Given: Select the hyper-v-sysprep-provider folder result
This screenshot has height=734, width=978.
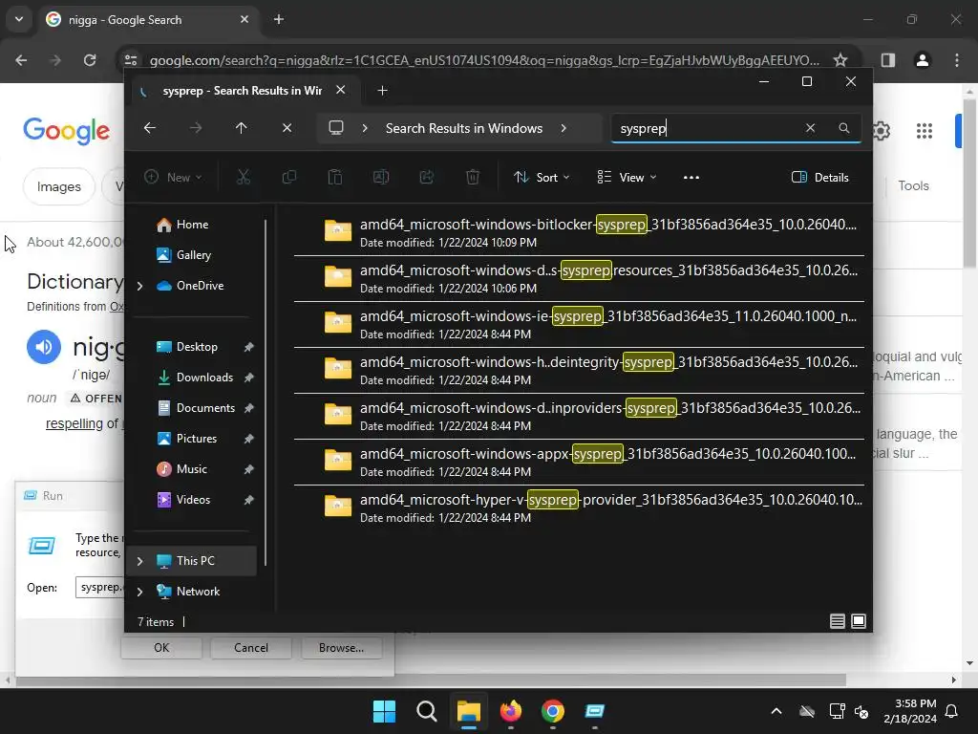Looking at the screenshot, I should pyautogui.click(x=579, y=508).
